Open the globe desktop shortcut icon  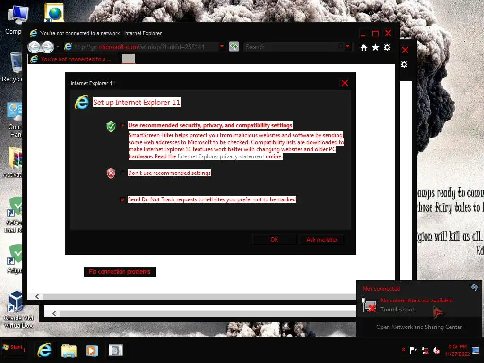[x=54, y=12]
